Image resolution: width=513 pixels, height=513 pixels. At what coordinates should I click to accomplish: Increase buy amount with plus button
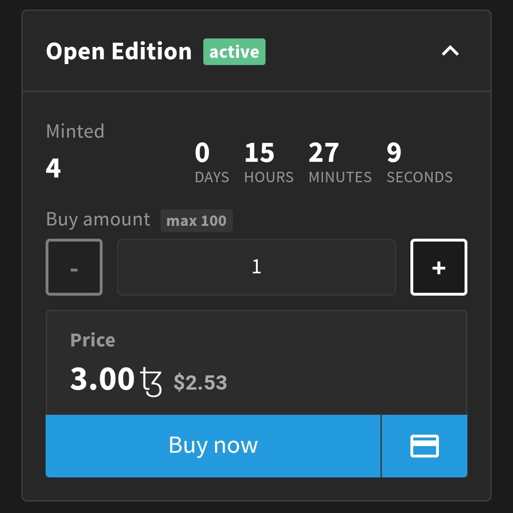tap(439, 267)
